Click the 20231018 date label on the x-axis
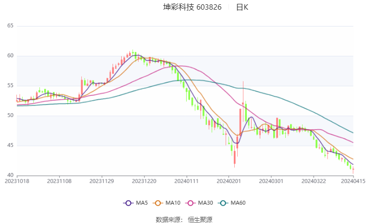Viewport: 368px width, 224px height. click(x=17, y=181)
